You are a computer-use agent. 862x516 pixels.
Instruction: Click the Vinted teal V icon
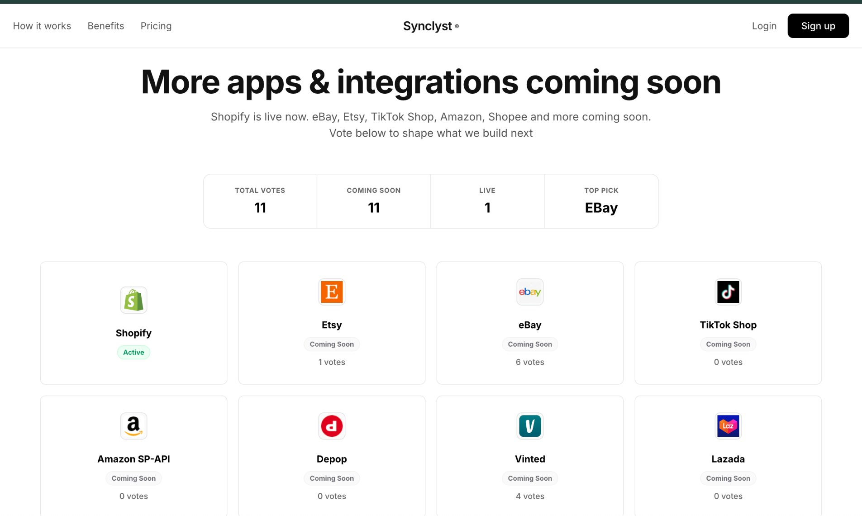[x=530, y=426]
